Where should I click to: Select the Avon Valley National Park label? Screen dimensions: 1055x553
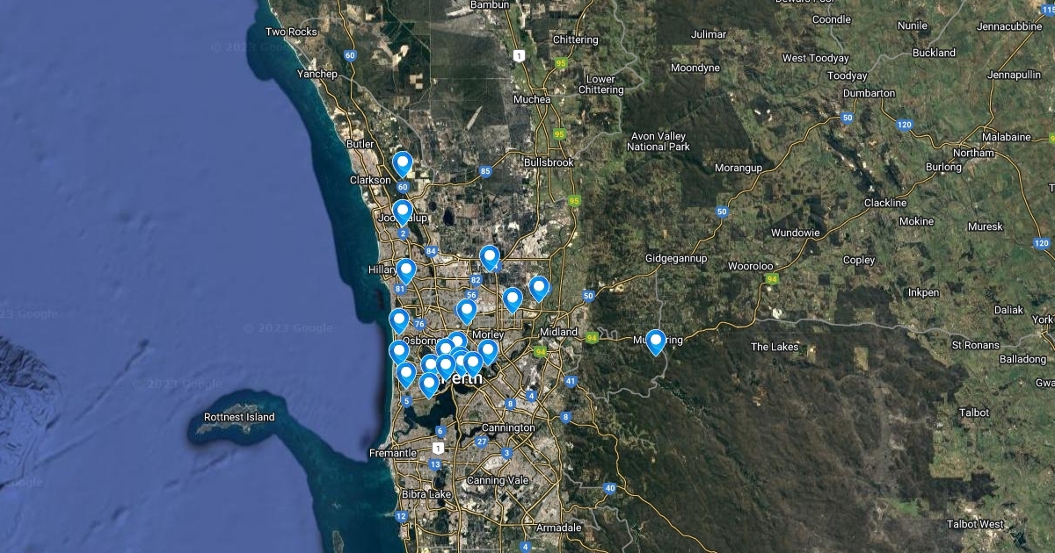pos(658,141)
